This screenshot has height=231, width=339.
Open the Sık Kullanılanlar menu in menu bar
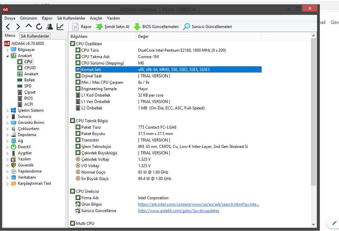tap(71, 18)
